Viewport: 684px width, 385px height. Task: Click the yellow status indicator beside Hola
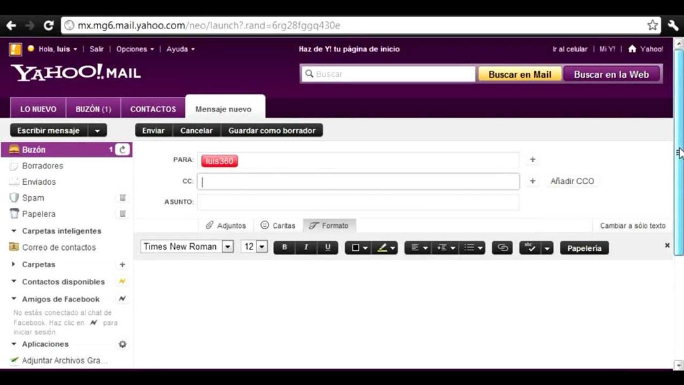(x=30, y=48)
